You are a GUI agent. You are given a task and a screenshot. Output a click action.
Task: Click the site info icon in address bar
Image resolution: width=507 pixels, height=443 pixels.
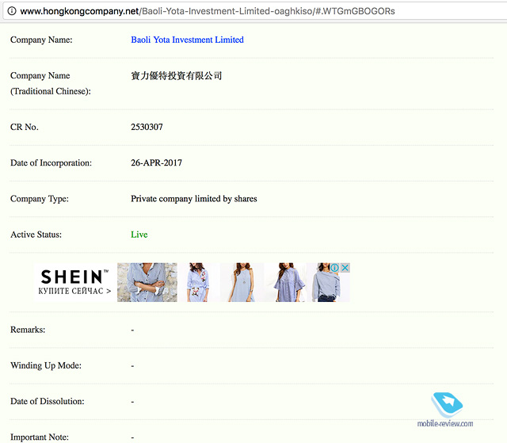(x=12, y=11)
